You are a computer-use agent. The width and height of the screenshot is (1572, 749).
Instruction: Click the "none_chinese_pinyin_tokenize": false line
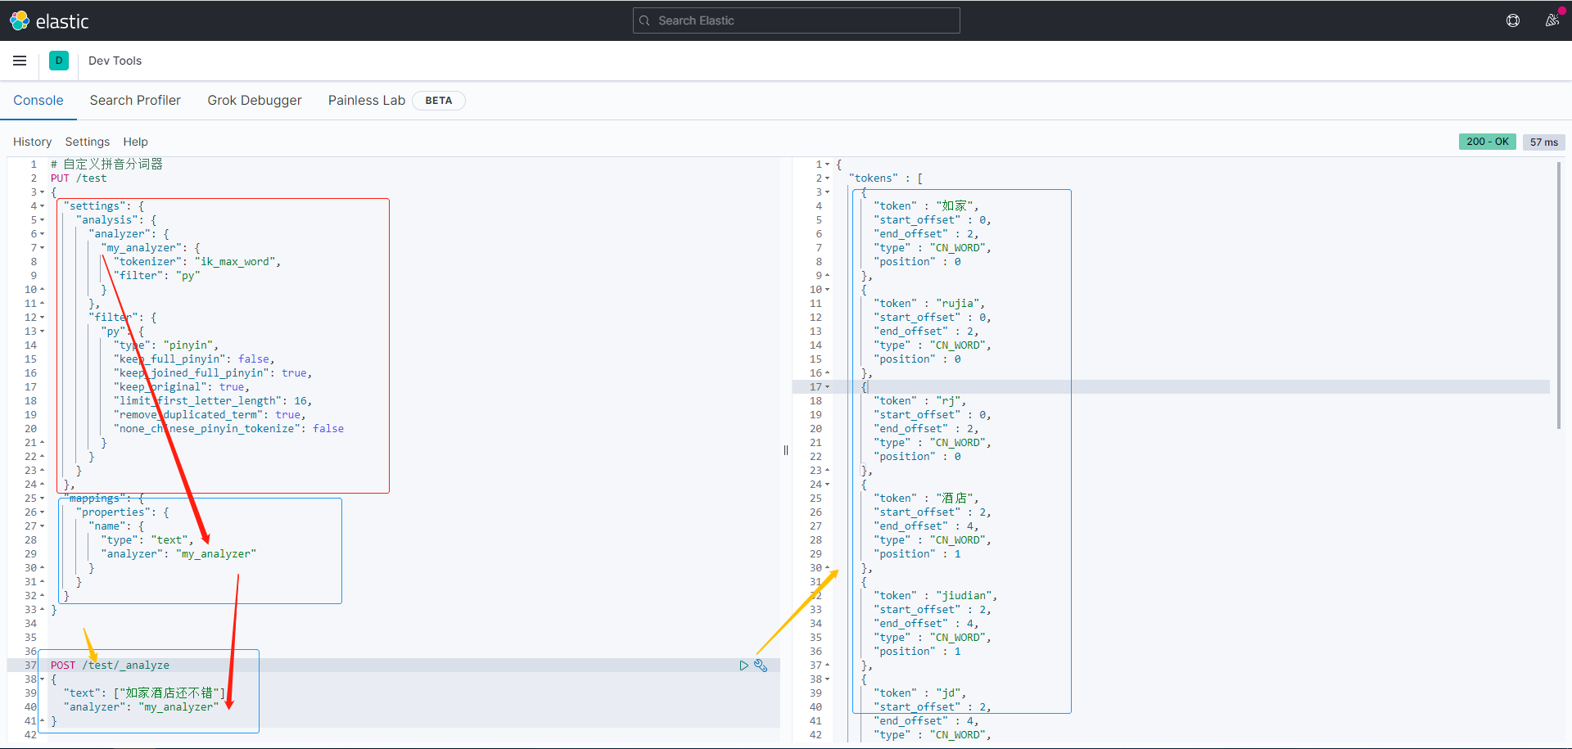(228, 429)
